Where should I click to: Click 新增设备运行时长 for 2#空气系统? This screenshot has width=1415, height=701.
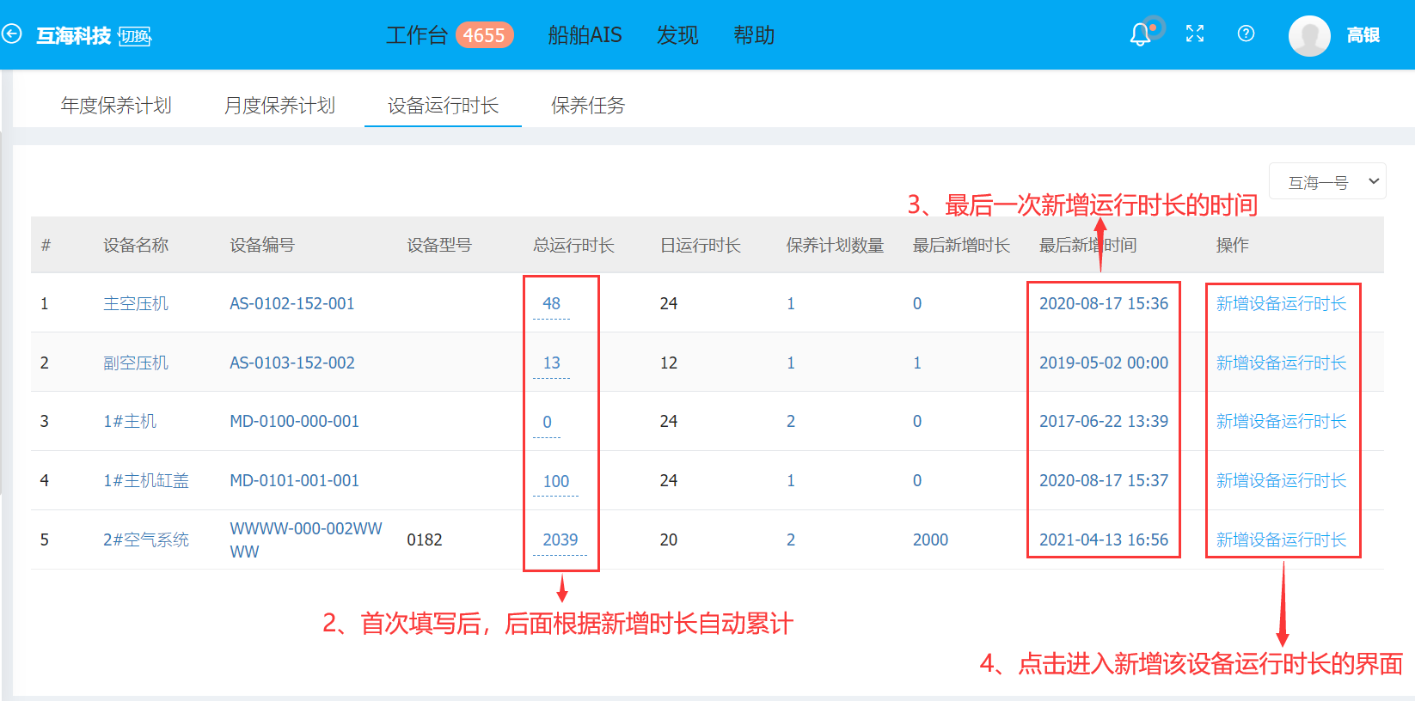pyautogui.click(x=1281, y=539)
